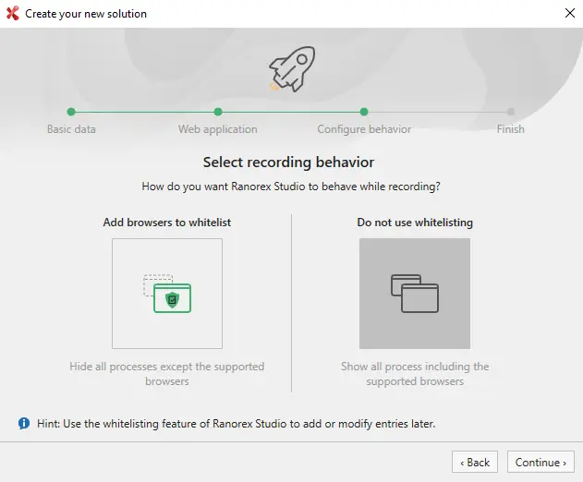Select the gray stacked windows icon tile
The height and width of the screenshot is (482, 583).
414,294
